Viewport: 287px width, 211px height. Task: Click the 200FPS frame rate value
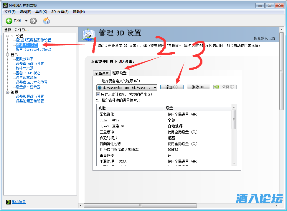point(173,150)
